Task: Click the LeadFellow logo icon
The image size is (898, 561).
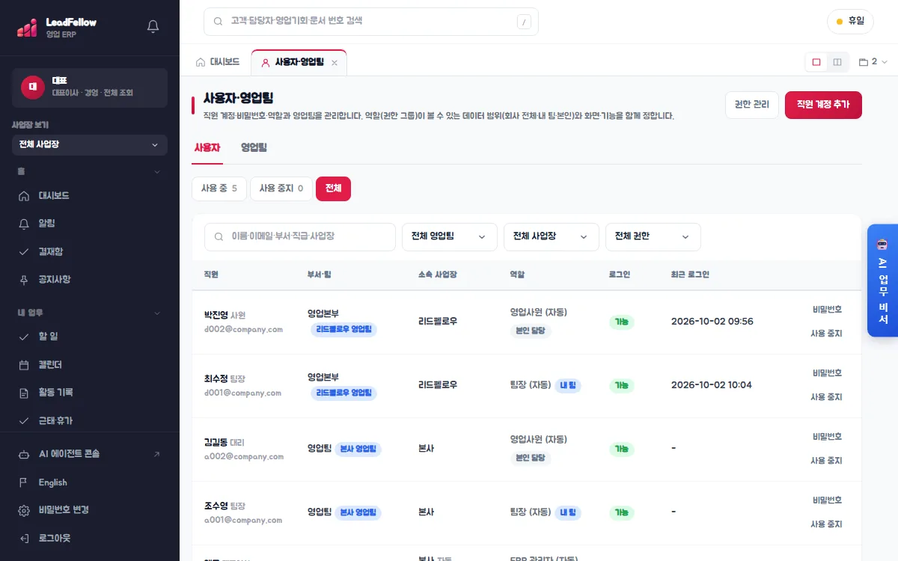Action: [27, 27]
